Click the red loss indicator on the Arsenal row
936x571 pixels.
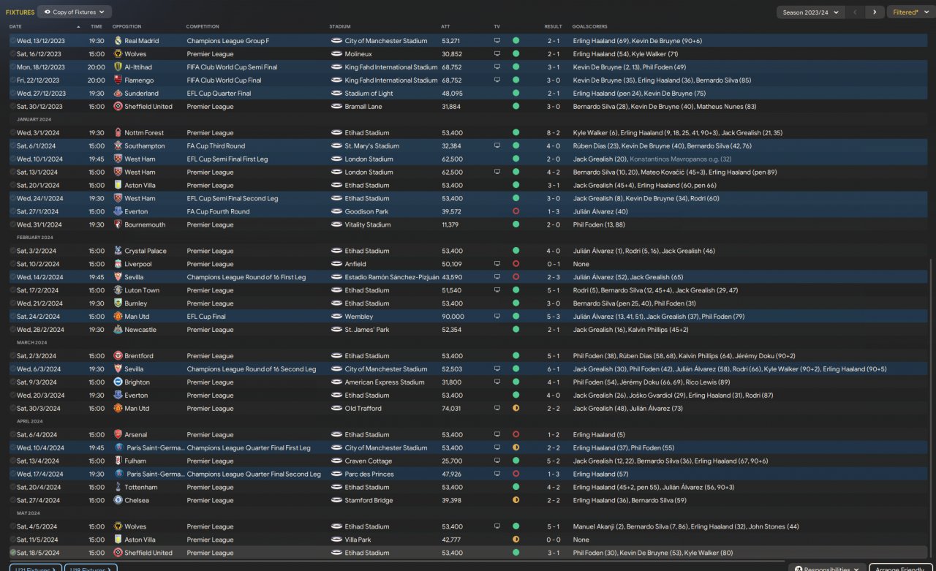[516, 435]
